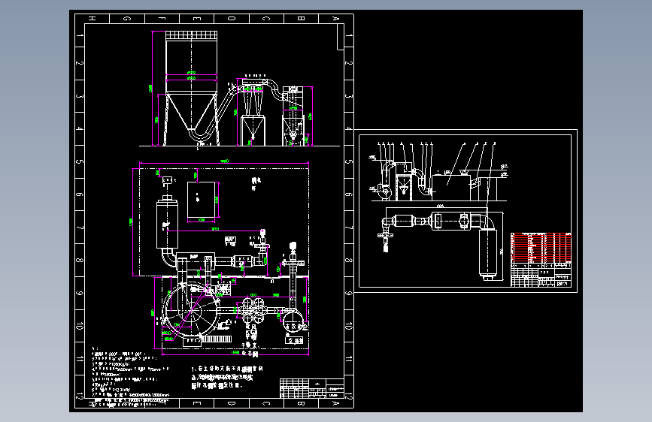This screenshot has width=652, height=422.
Task: Click zone letter F on the top border
Action: [x=162, y=19]
